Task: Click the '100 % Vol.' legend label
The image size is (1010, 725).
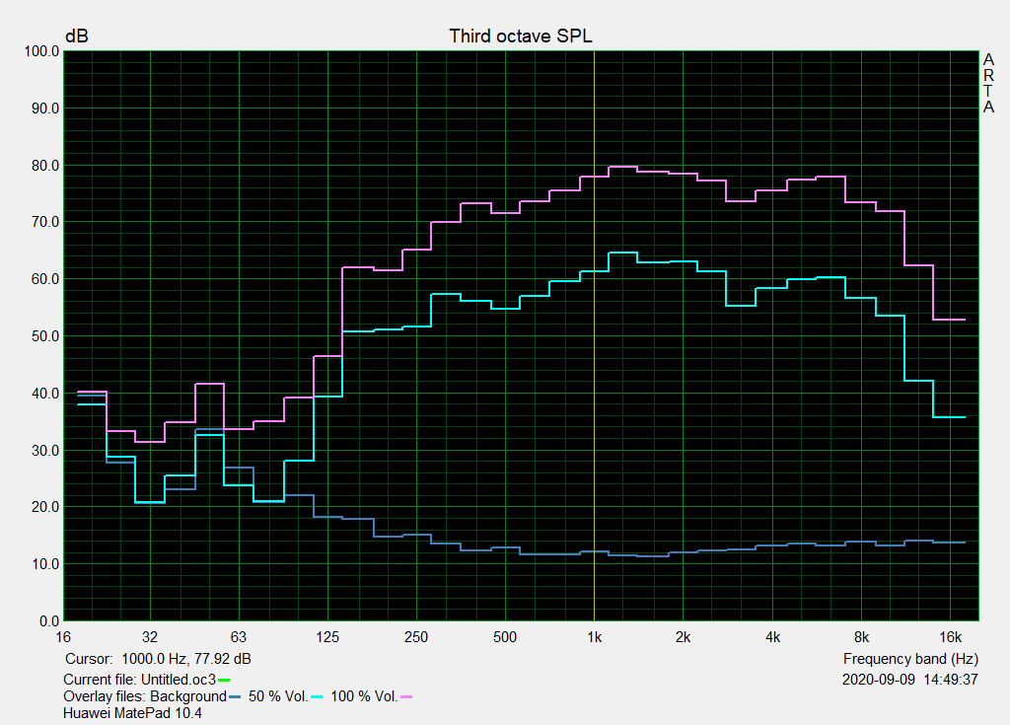Action: (364, 696)
